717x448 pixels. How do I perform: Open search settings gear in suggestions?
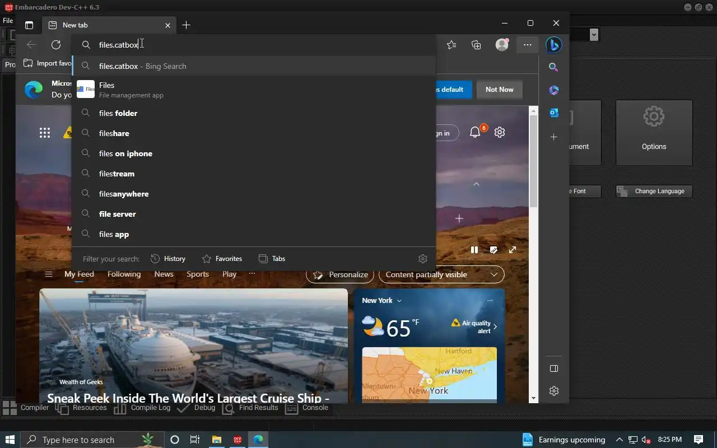point(423,259)
